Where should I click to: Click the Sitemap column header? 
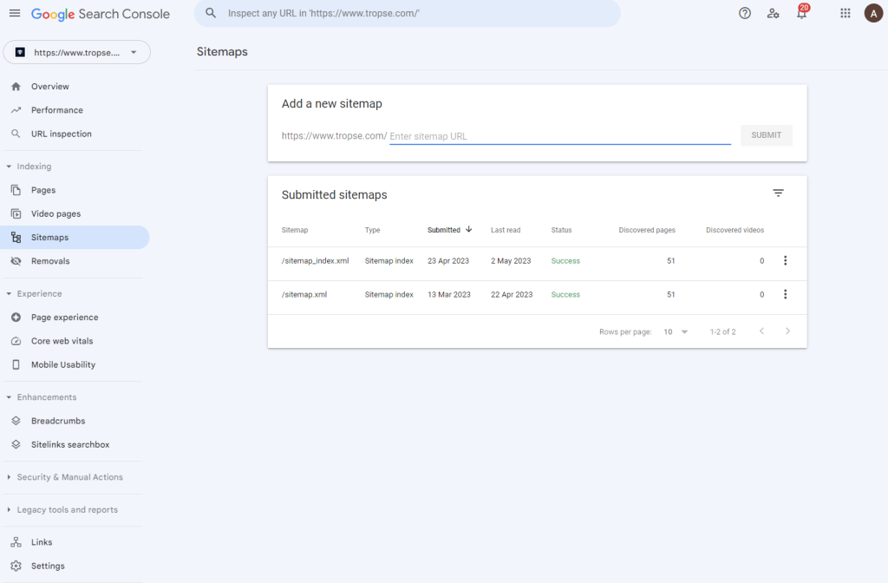pyautogui.click(x=295, y=230)
